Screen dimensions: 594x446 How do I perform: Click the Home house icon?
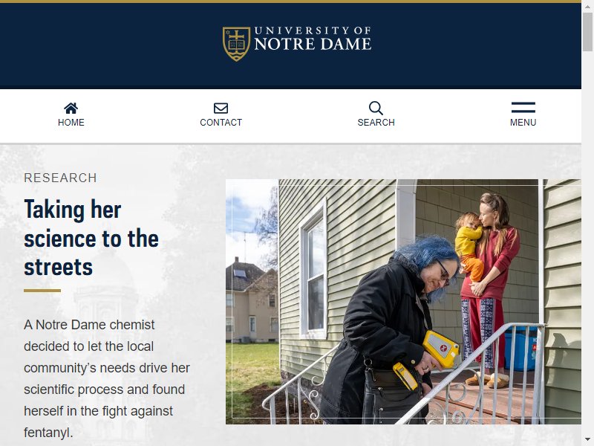click(x=71, y=108)
